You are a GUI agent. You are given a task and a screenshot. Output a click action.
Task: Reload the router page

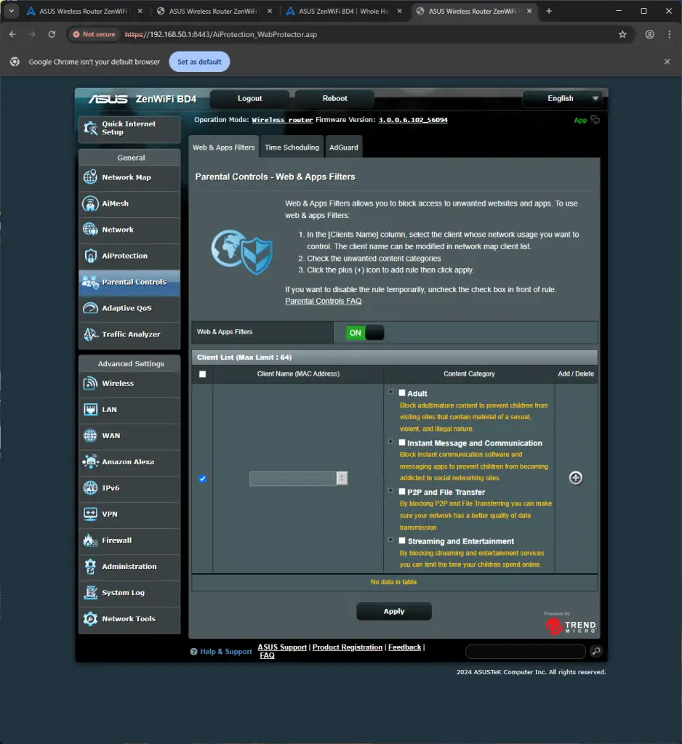click(x=52, y=34)
